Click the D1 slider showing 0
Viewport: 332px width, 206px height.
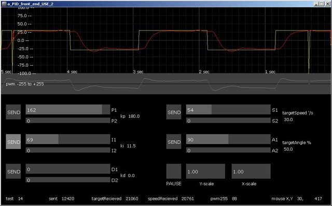pyautogui.click(x=68, y=169)
